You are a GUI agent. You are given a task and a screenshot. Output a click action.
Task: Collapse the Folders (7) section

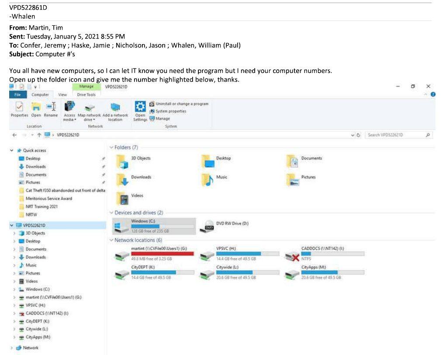112,148
